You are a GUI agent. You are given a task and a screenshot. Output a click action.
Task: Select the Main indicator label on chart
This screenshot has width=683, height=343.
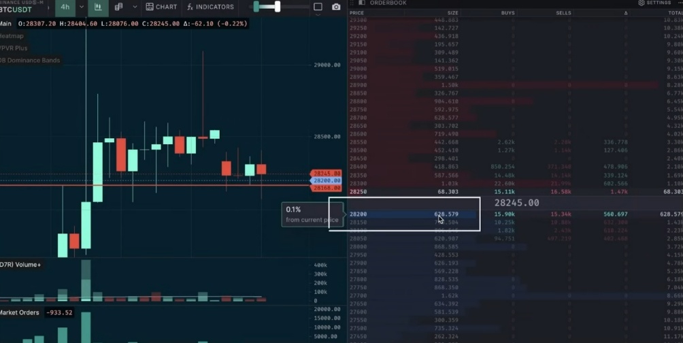click(x=5, y=24)
